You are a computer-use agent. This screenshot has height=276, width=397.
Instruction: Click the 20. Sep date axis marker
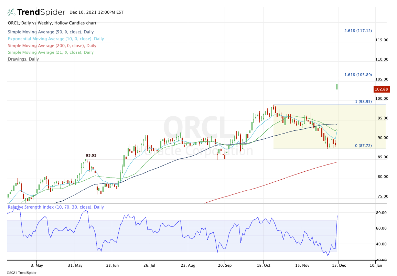(x=225, y=265)
